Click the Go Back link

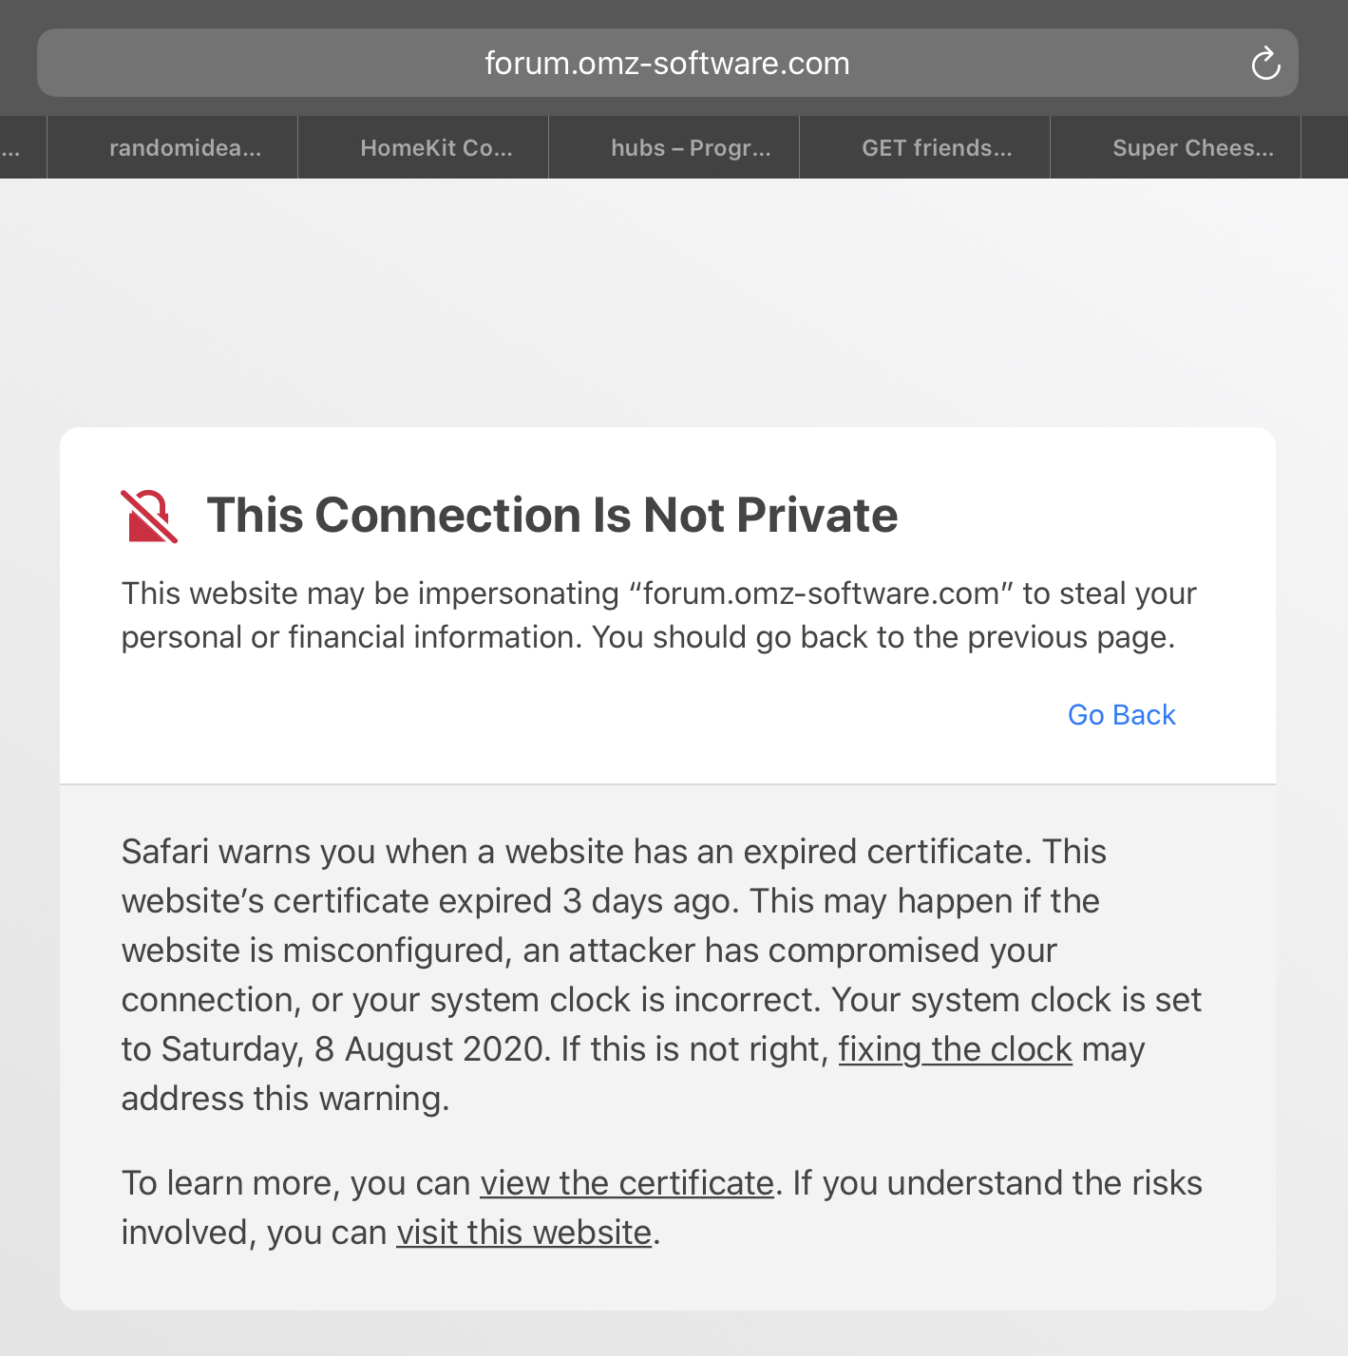click(x=1122, y=715)
